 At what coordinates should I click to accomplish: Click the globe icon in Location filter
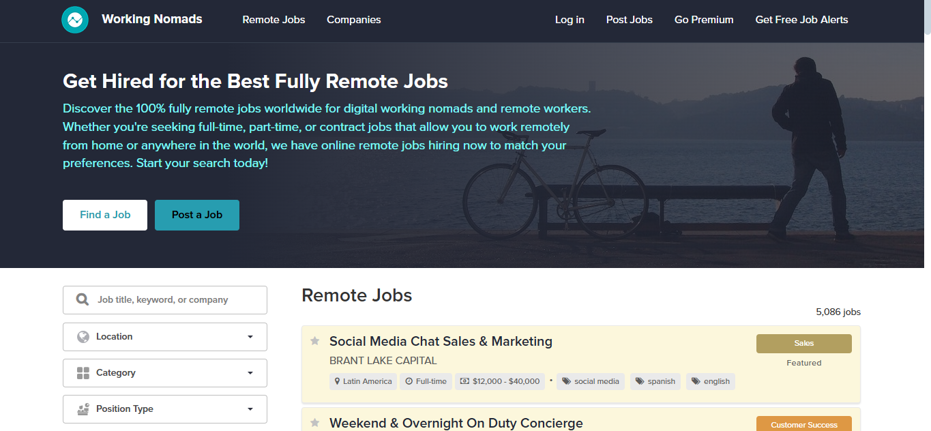coord(83,336)
